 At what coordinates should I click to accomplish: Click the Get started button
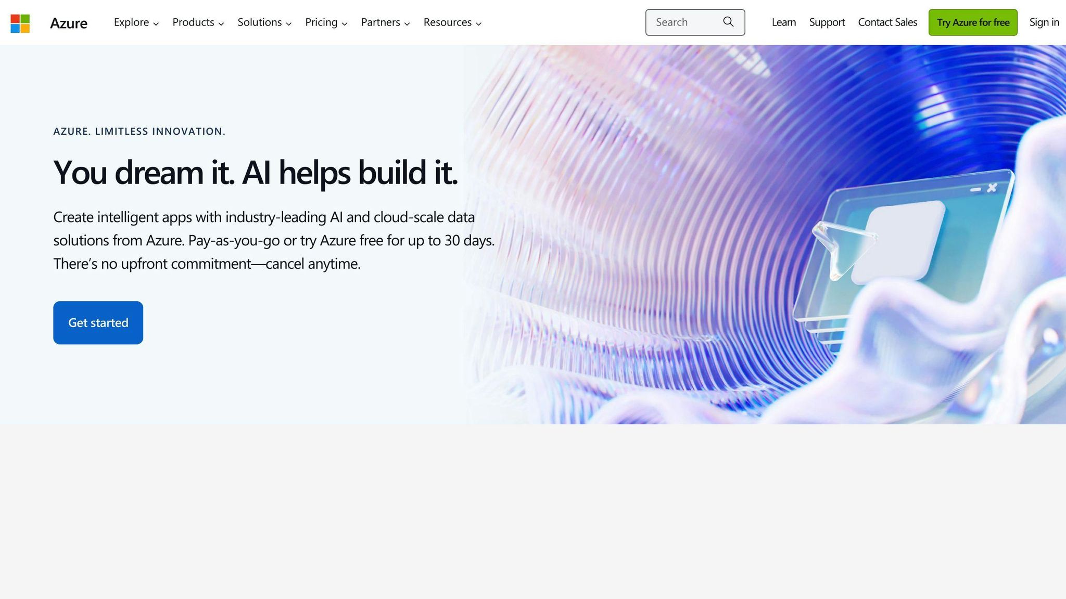[x=98, y=322]
